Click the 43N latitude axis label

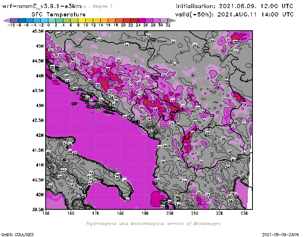coord(40,105)
